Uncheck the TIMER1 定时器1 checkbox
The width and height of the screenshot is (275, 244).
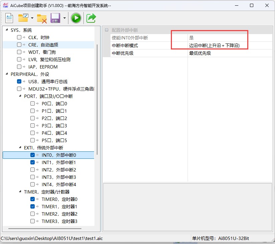pyautogui.click(x=32, y=207)
